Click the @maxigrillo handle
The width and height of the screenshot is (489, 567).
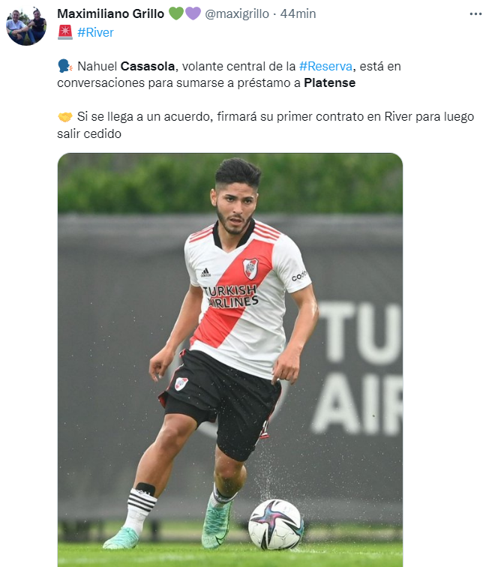[237, 13]
